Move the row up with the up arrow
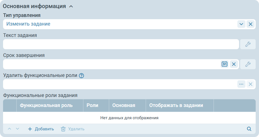Viewport: 259px width, 137px height. point(9,129)
